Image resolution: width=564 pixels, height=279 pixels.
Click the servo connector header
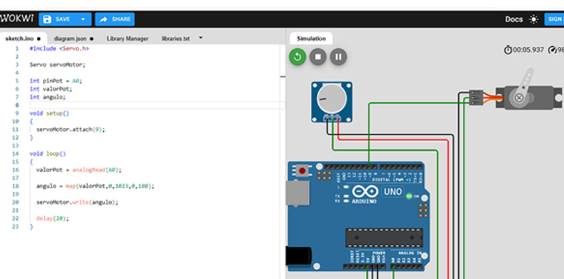coord(476,97)
